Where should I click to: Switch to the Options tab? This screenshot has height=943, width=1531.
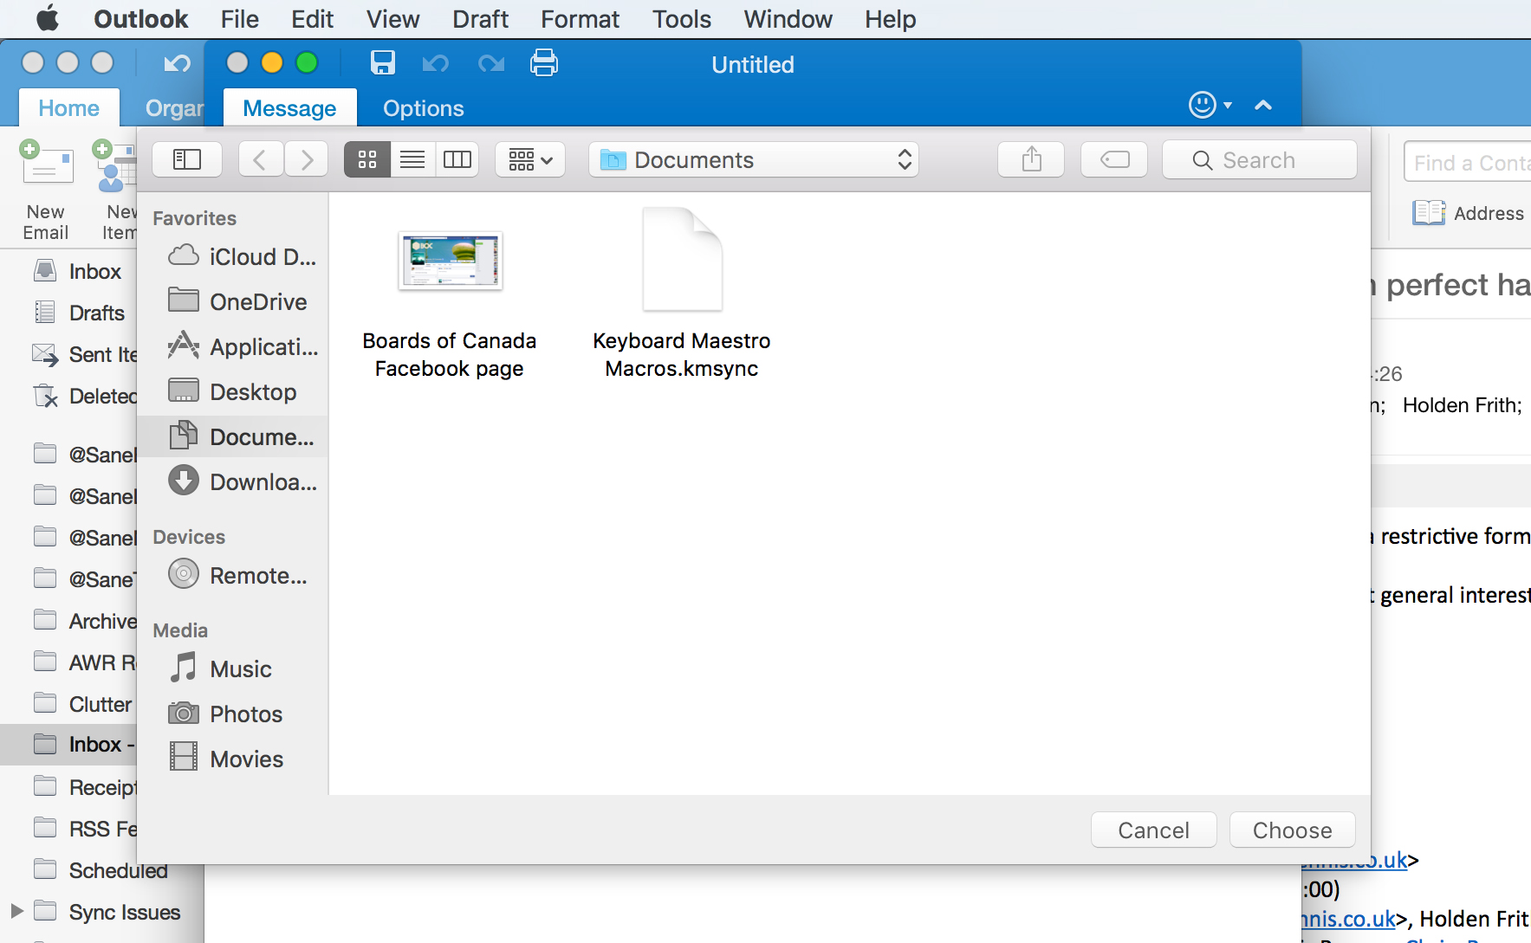pyautogui.click(x=423, y=107)
